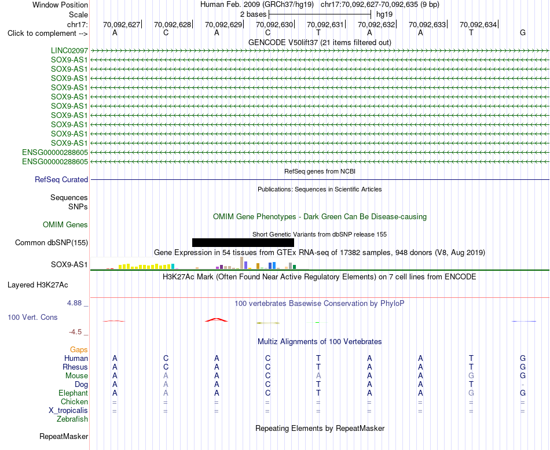Image resolution: width=550 pixels, height=450 pixels.
Task: Click the '2 bases' scale bar
Action: pyautogui.click(x=320, y=14)
